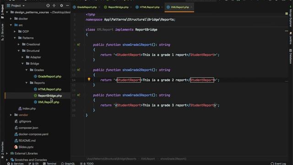
Task: Expand the docker folder
Action: click(11, 19)
